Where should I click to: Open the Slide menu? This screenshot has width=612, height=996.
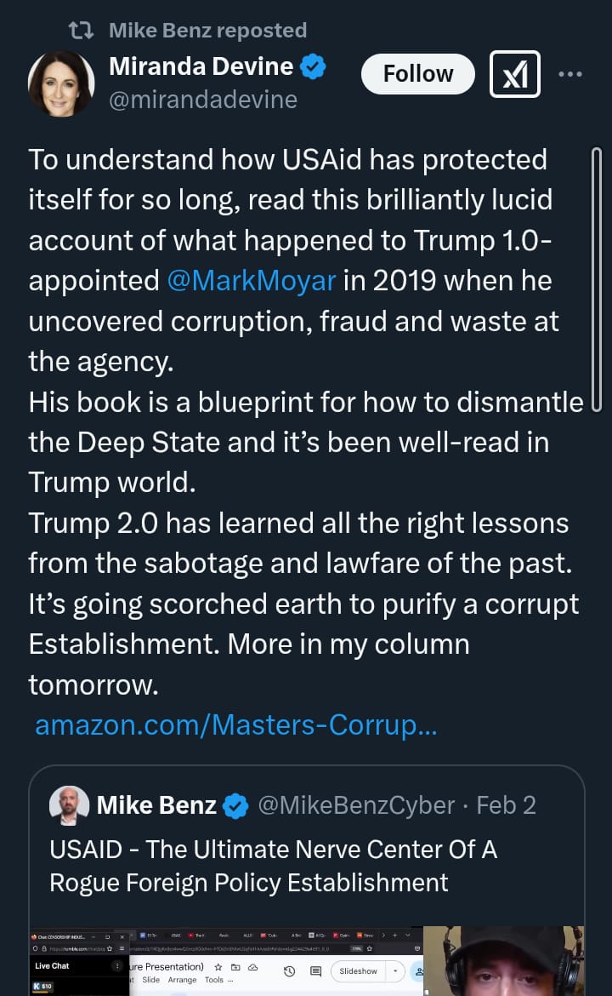(150, 980)
